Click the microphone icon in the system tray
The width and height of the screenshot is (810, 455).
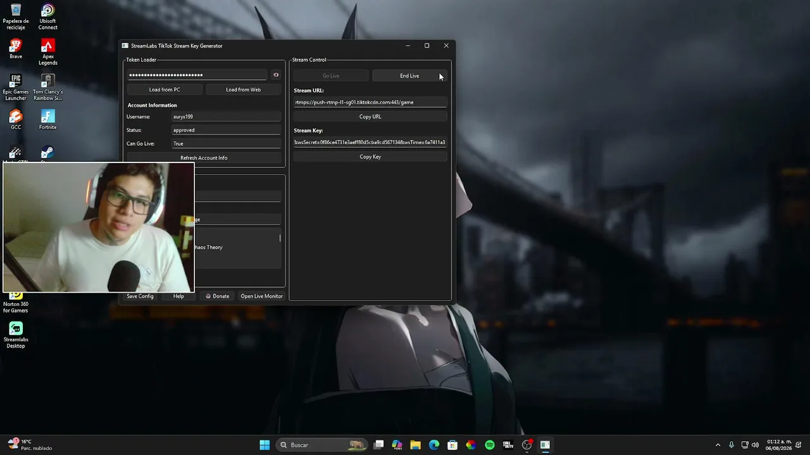[x=732, y=445]
